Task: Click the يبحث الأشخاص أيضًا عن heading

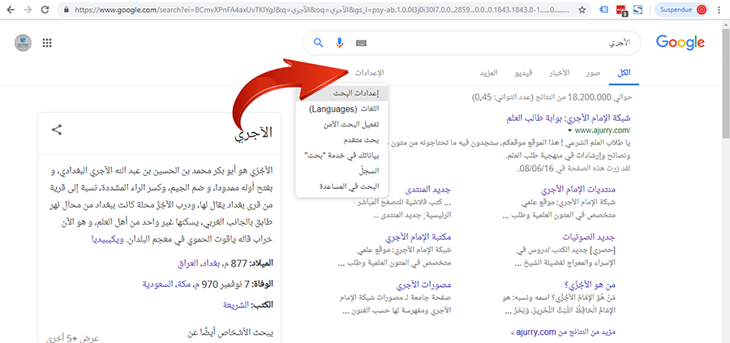Action: coord(230,332)
